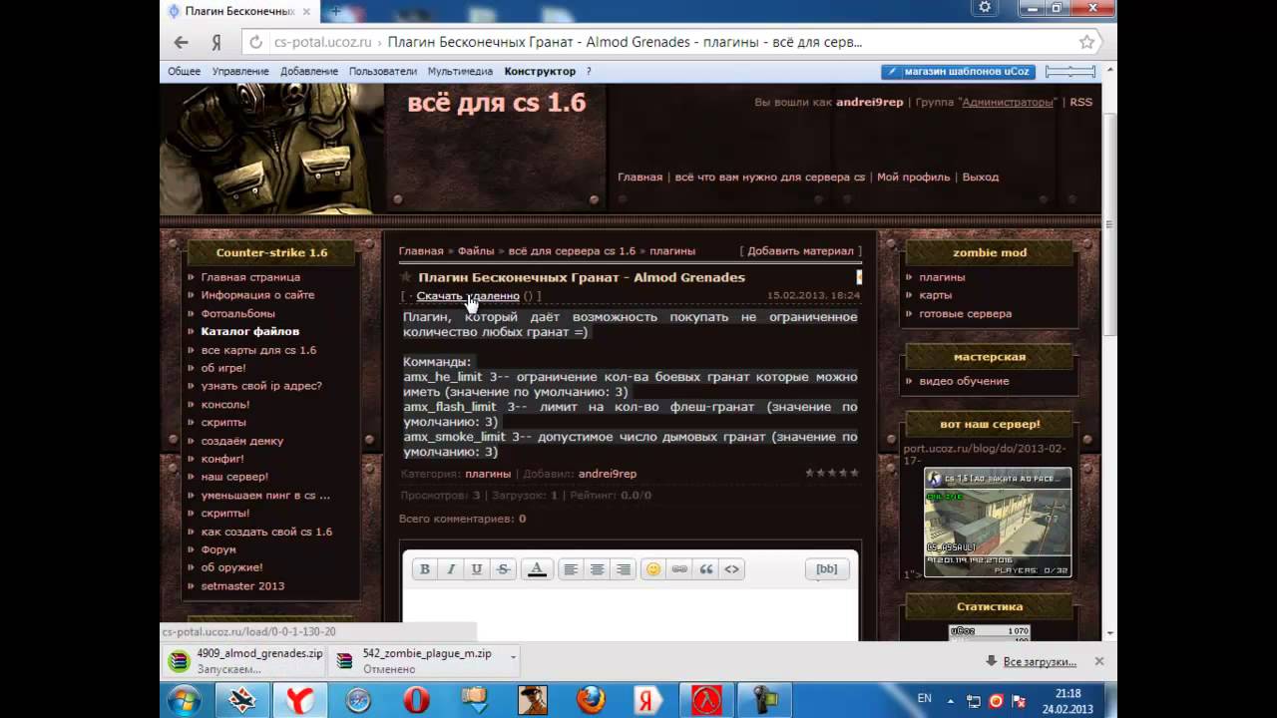1277x718 pixels.
Task: Open the 'Общее' admin menu
Action: [184, 72]
